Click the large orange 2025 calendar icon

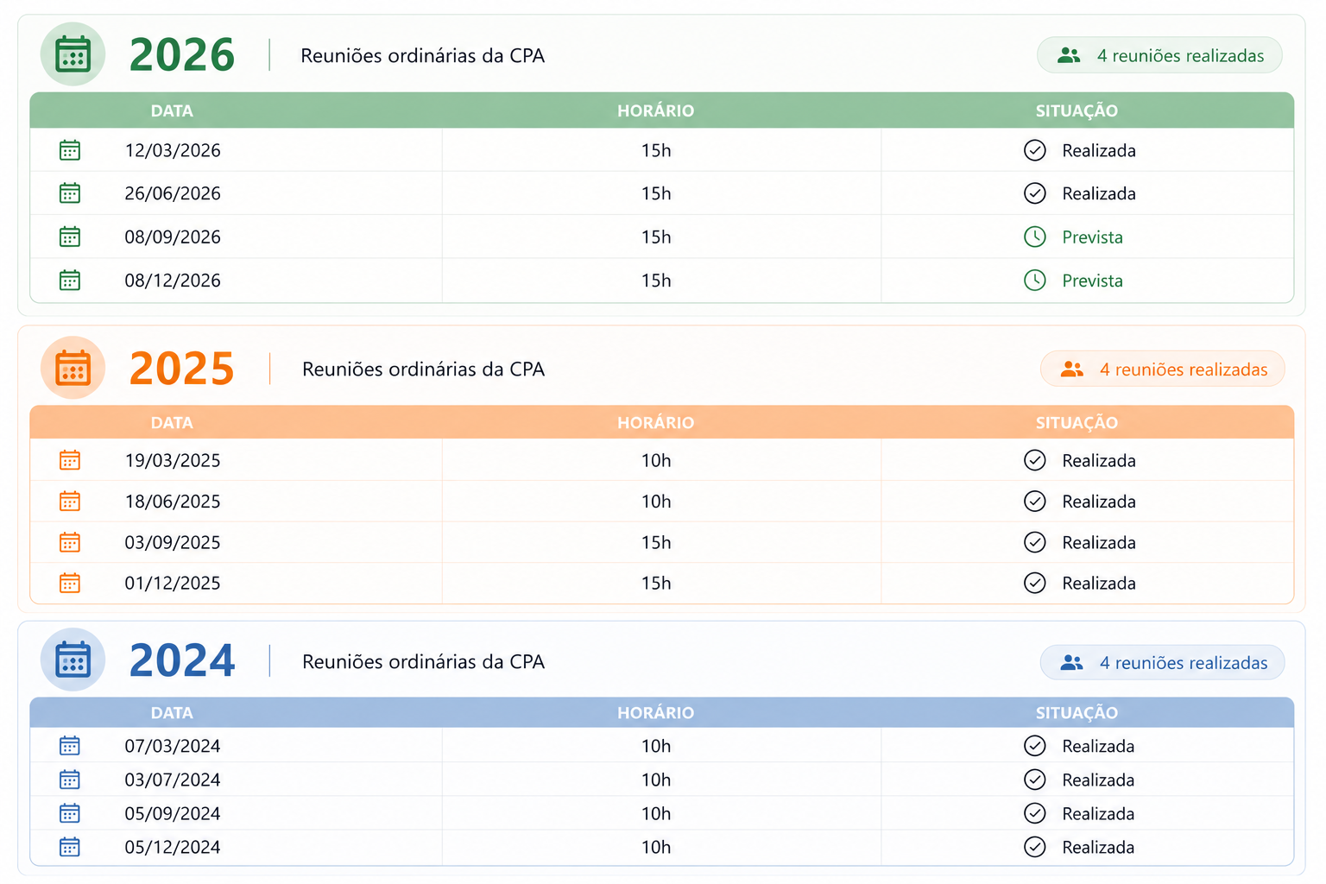click(73, 368)
